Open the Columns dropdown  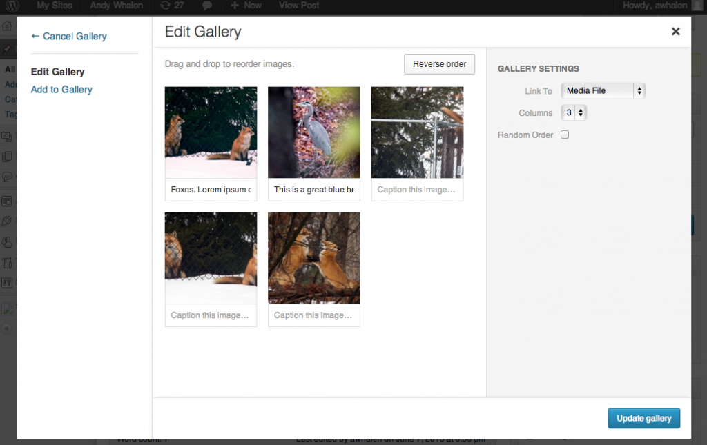click(x=574, y=112)
